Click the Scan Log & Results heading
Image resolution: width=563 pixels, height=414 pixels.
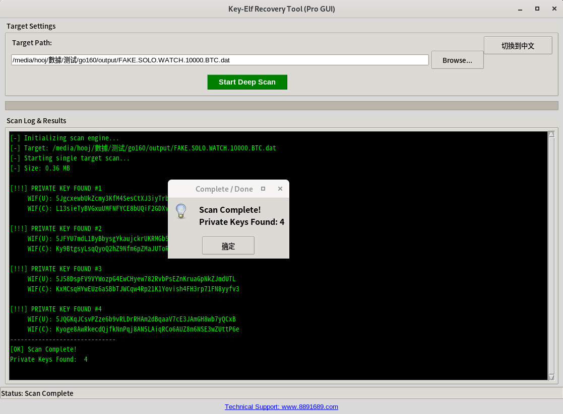(35, 120)
